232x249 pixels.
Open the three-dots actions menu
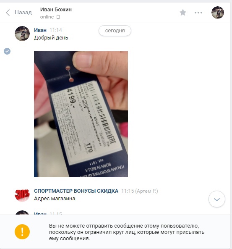coord(198,13)
